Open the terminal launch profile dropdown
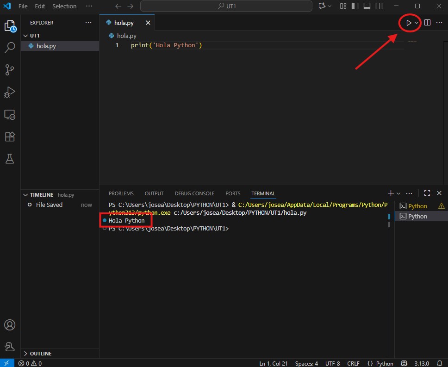The width and height of the screenshot is (448, 367). pyautogui.click(x=398, y=193)
